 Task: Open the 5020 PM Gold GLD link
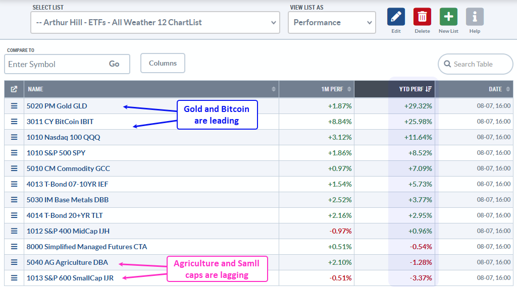tap(57, 106)
